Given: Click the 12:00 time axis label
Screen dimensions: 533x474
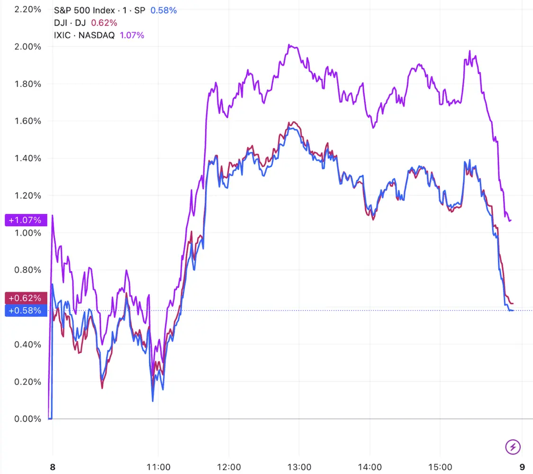Looking at the screenshot, I should coord(229,467).
